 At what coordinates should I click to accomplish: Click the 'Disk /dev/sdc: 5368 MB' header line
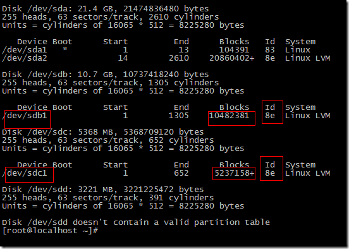(x=102, y=132)
